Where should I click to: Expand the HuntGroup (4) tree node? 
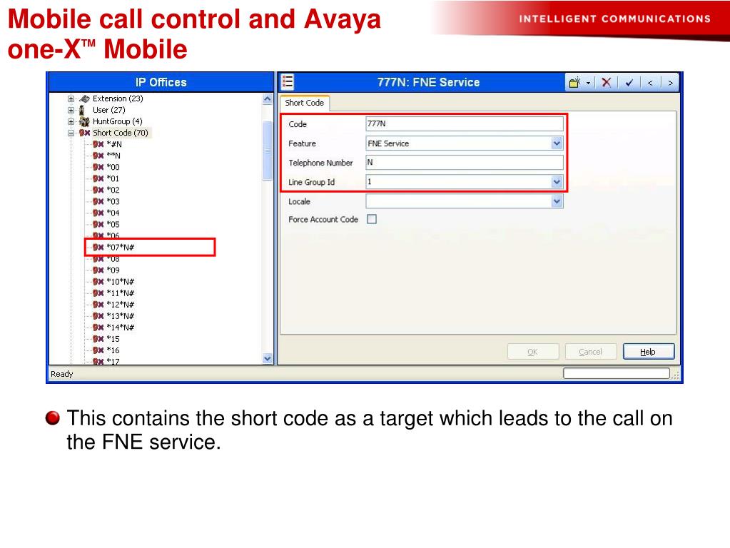click(x=71, y=121)
